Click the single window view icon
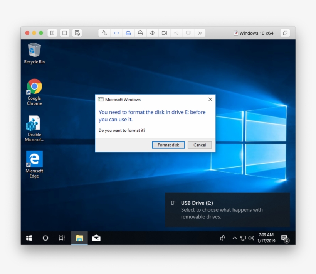Viewport: 316px width, 274px height. tap(65, 33)
